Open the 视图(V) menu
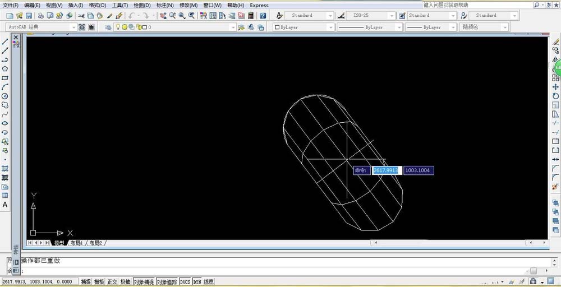 pos(54,6)
